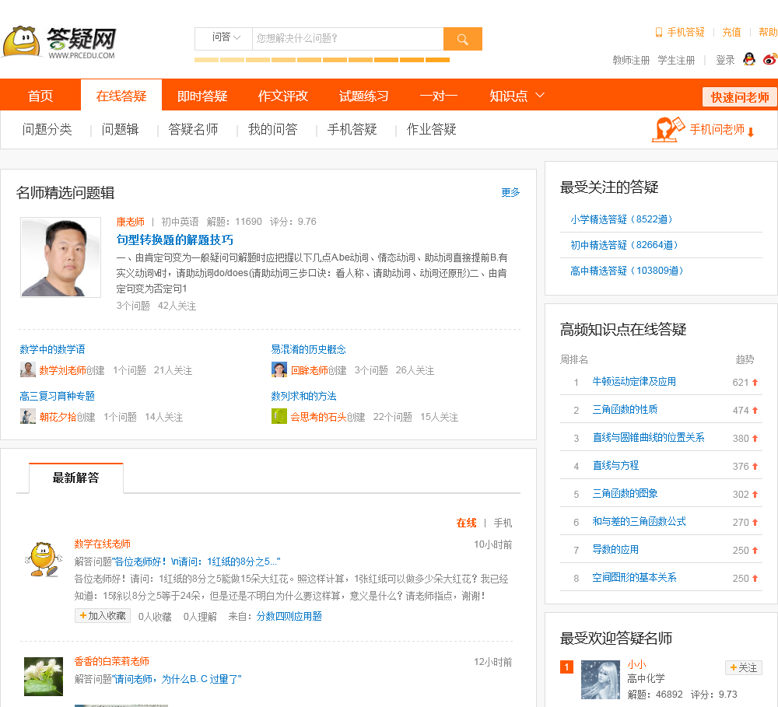Go to 试题练习 section
This screenshot has height=707, width=778.
tap(363, 96)
